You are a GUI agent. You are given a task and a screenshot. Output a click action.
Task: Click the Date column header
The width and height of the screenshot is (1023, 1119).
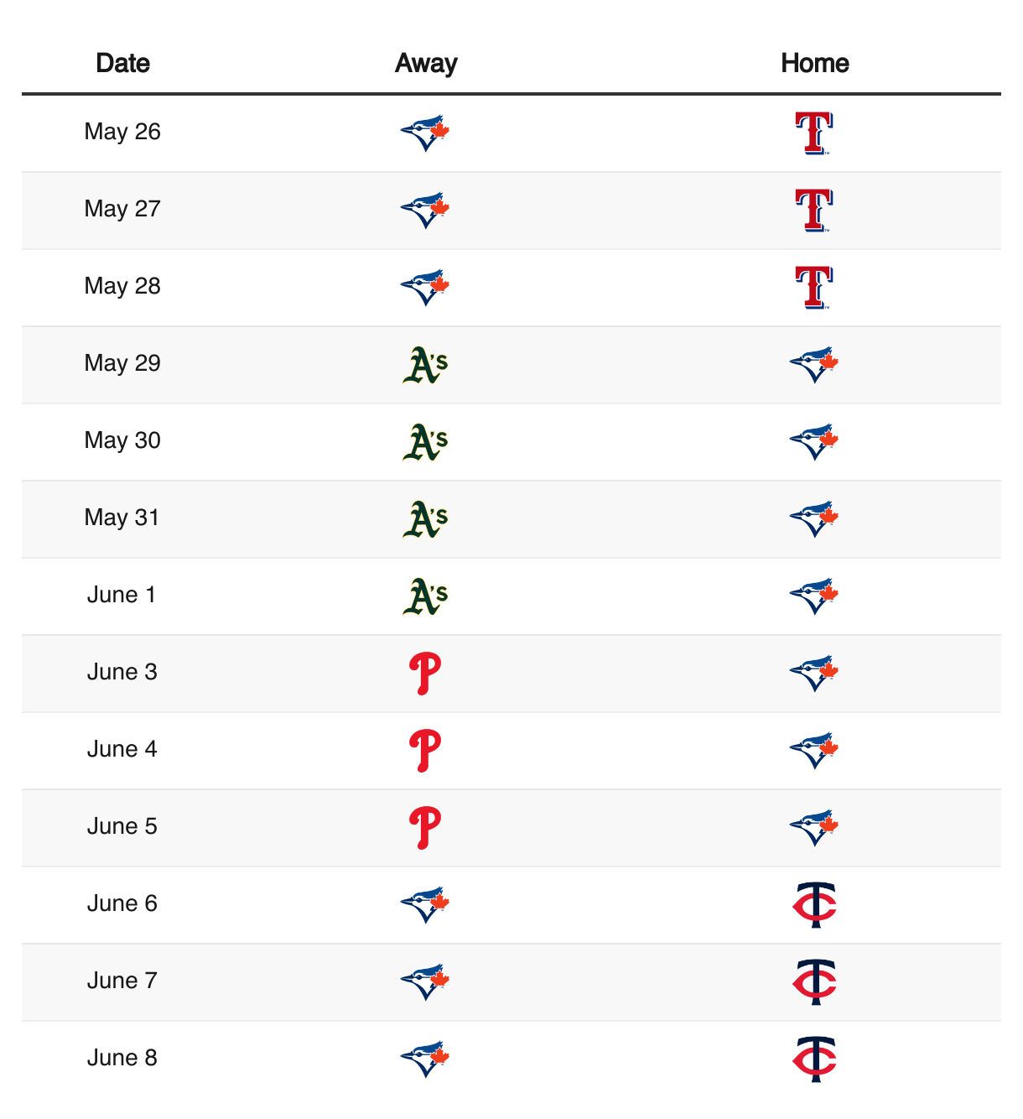(122, 63)
